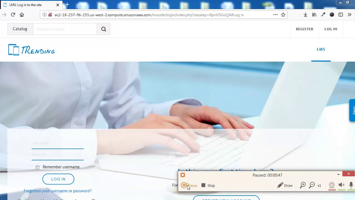This screenshot has height=200, width=355.
Task: Restore down the browser window
Action: pos(347,2)
